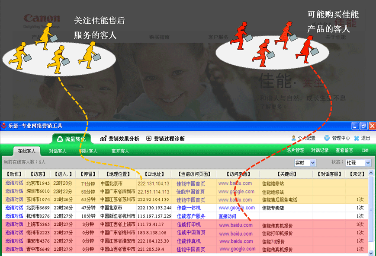Click 邀请对话 for visitor 晋中市6648

pos(14,249)
